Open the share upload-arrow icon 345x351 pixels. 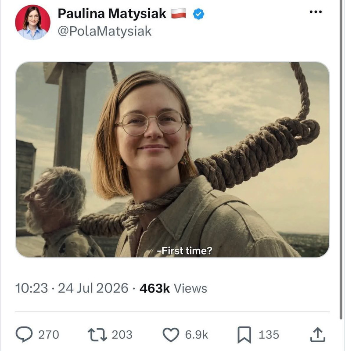click(317, 335)
